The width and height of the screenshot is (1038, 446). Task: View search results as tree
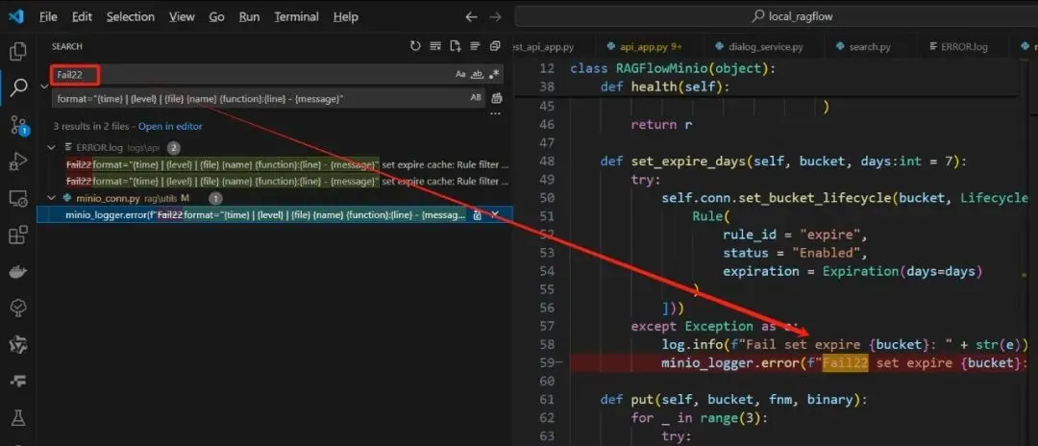(x=475, y=46)
